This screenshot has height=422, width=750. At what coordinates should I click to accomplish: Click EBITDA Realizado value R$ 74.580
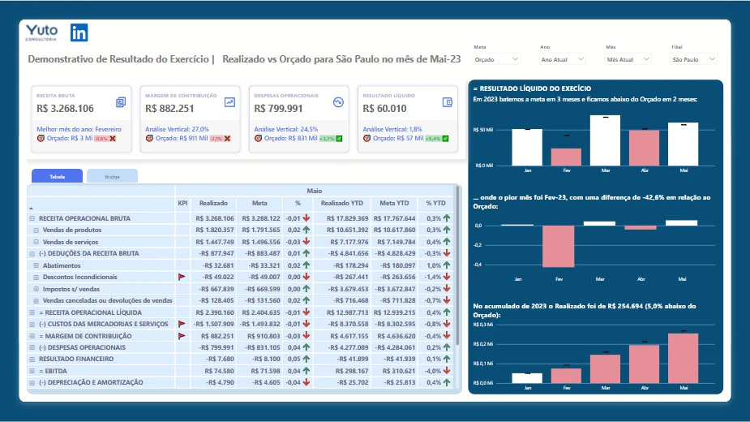[x=219, y=371]
